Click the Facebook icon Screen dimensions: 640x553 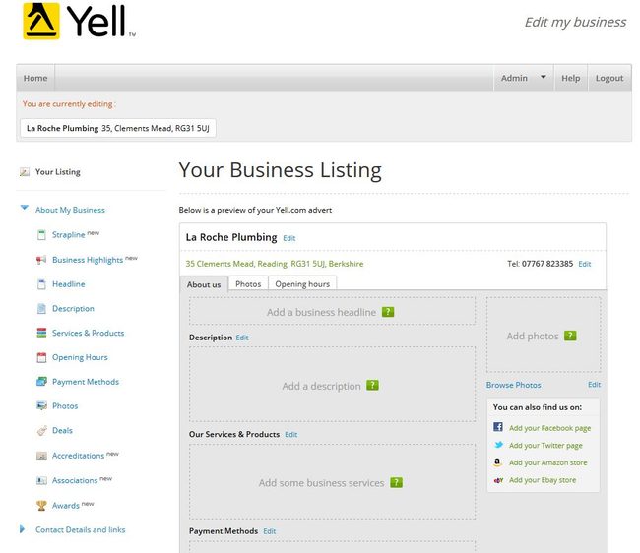(498, 427)
